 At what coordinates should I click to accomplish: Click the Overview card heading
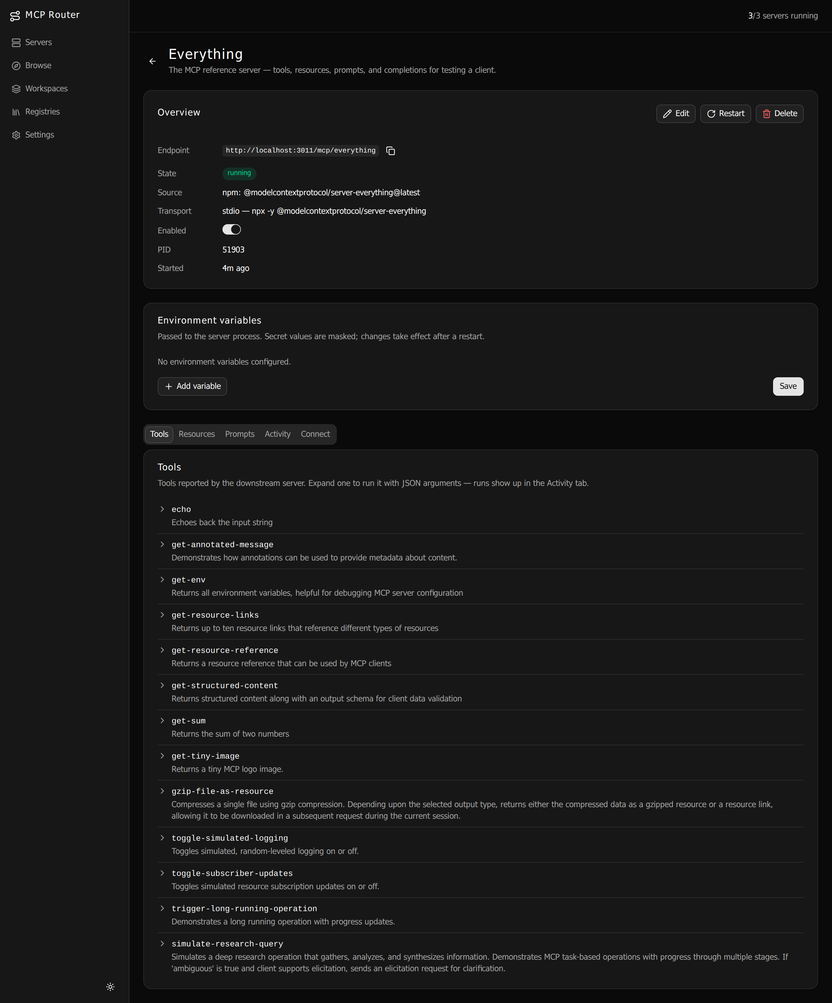(179, 113)
